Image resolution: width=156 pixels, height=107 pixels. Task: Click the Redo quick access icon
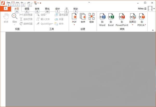(29, 3)
